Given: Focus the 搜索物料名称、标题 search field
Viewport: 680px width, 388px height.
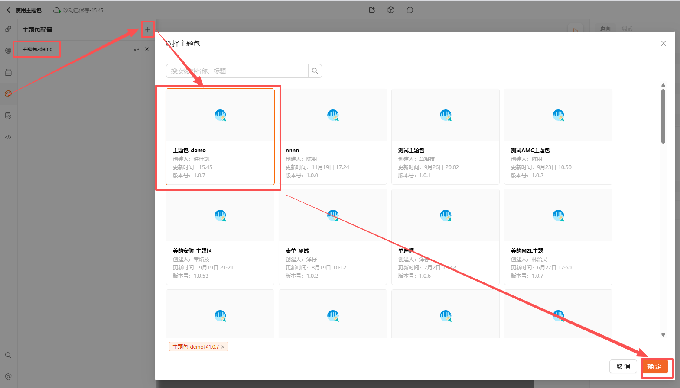Looking at the screenshot, I should click(237, 71).
